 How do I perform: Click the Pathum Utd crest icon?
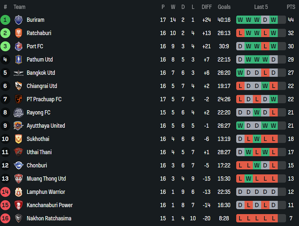tap(18, 60)
